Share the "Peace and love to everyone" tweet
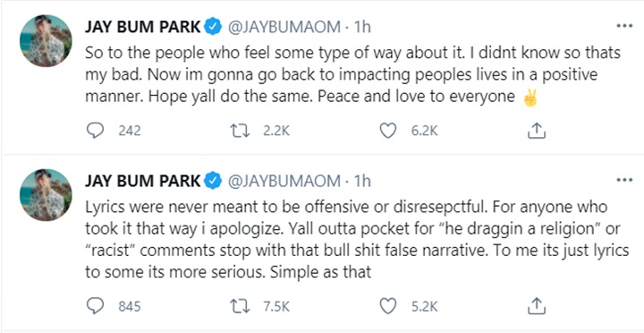Screen dimensions: 644x333 [x=536, y=131]
